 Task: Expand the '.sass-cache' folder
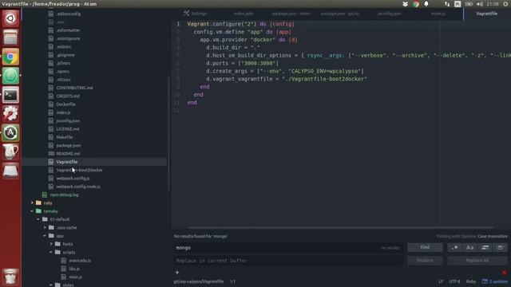click(45, 227)
